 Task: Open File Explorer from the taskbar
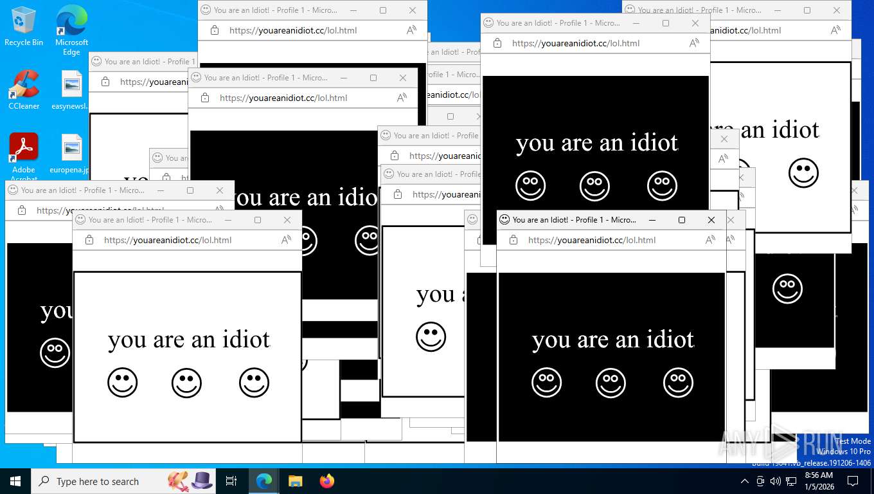pyautogui.click(x=296, y=481)
